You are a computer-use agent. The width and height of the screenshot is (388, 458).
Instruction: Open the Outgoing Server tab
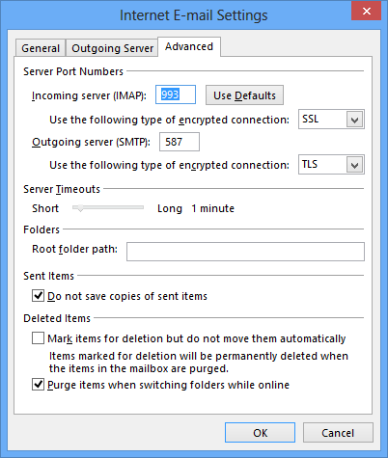tap(112, 48)
